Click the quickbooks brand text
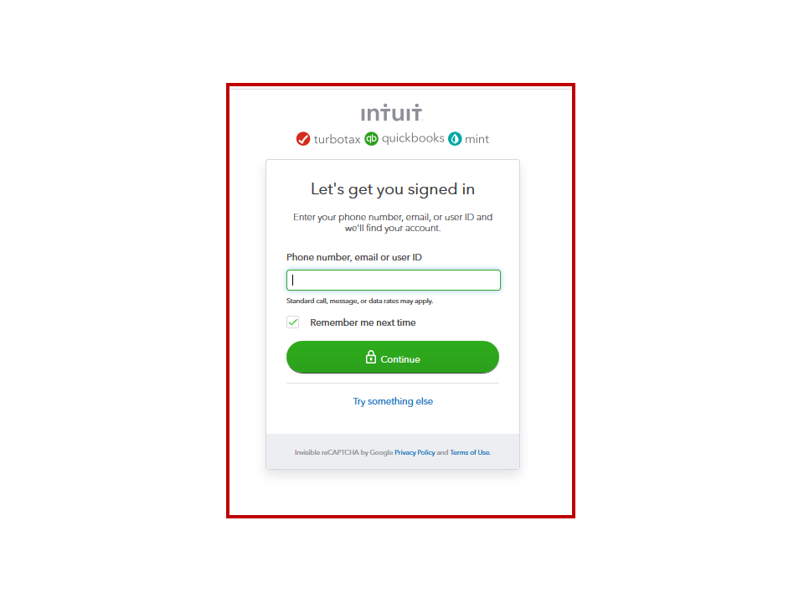Screen dimensions: 804x603 pyautogui.click(x=413, y=138)
